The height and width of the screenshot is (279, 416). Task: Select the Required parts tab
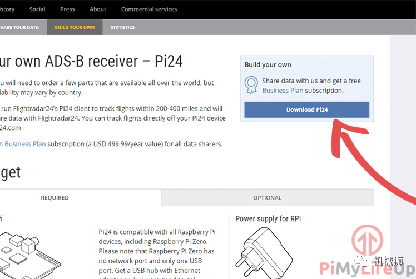click(55, 198)
